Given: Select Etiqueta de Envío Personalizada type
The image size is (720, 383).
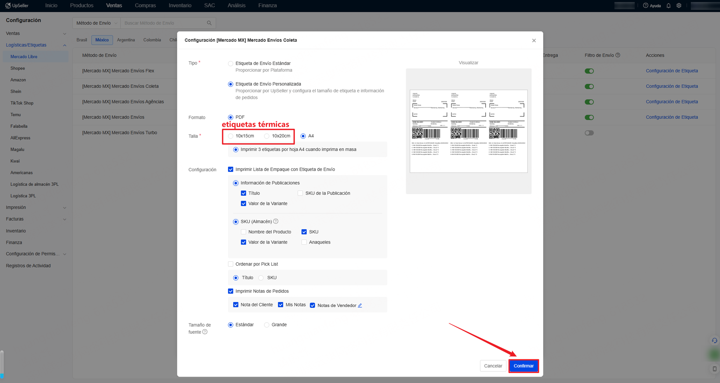Looking at the screenshot, I should pos(231,84).
